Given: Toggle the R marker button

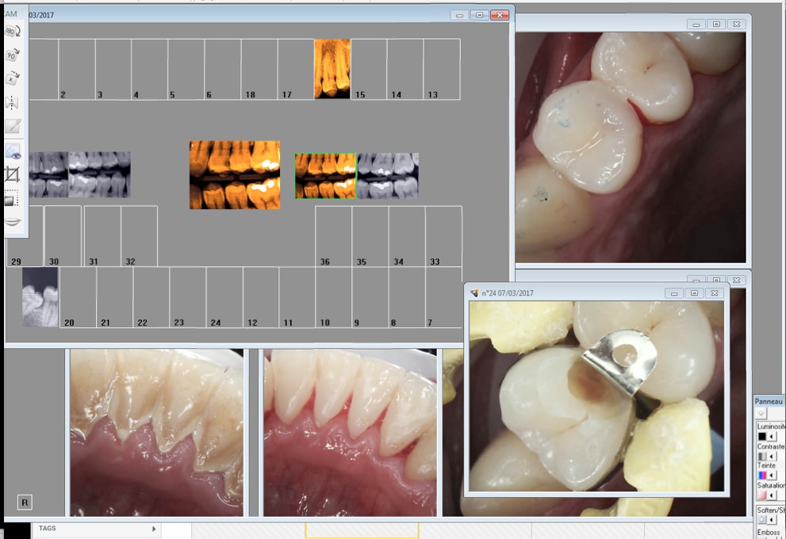Looking at the screenshot, I should click(25, 502).
